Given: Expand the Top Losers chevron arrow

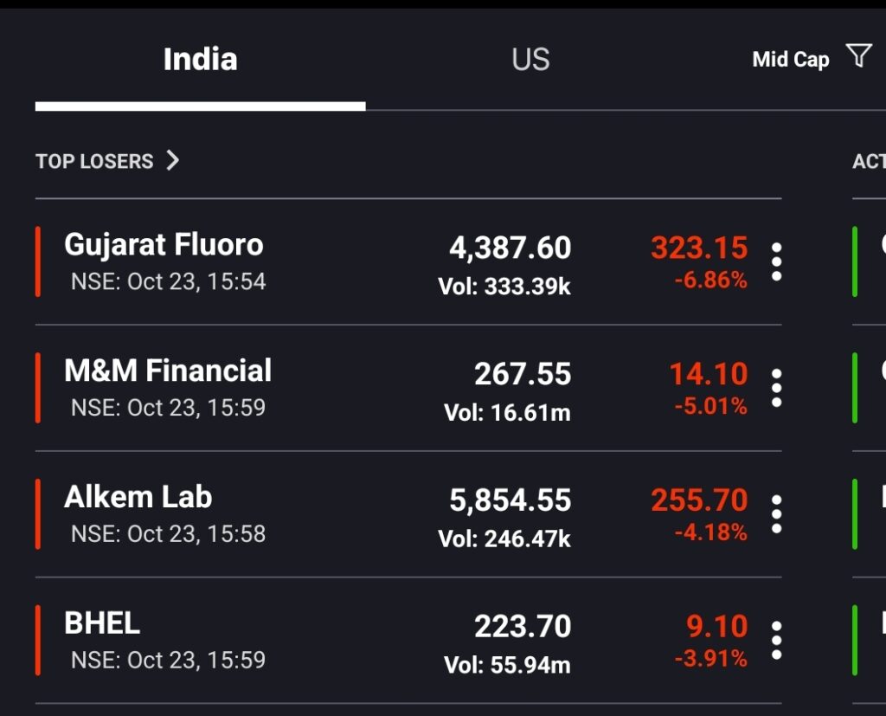Looking at the screenshot, I should coord(172,161).
